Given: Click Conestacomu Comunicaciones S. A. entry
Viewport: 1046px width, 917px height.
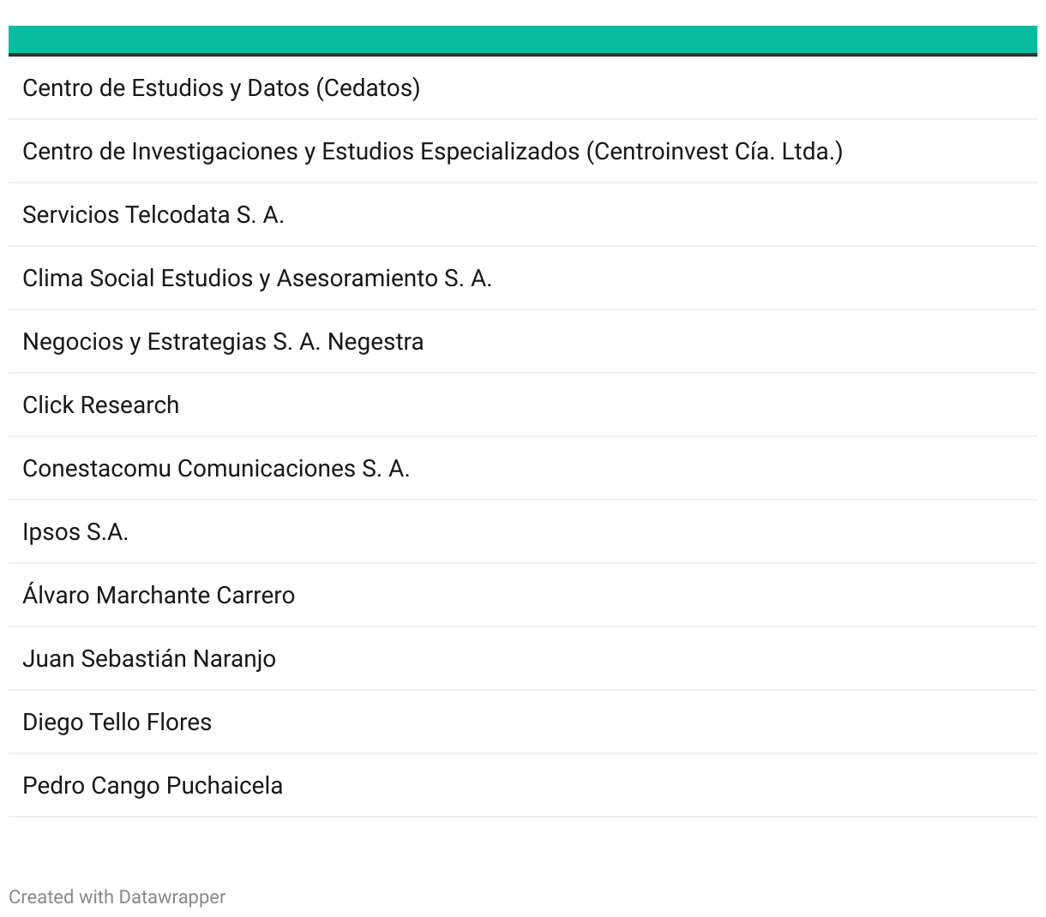Looking at the screenshot, I should pyautogui.click(x=215, y=469).
